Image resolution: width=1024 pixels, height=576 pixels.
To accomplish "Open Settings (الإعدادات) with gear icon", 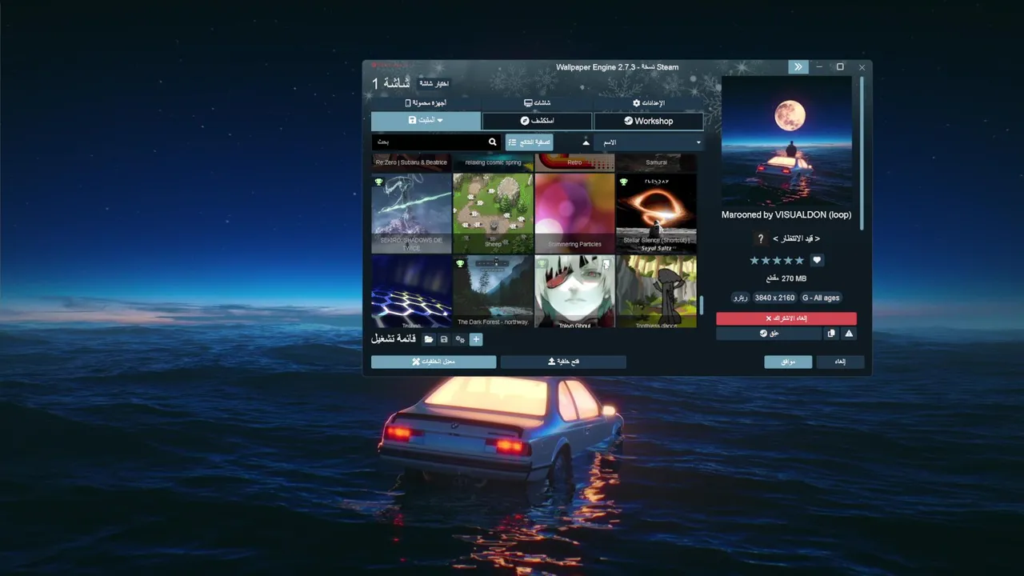I will point(649,103).
